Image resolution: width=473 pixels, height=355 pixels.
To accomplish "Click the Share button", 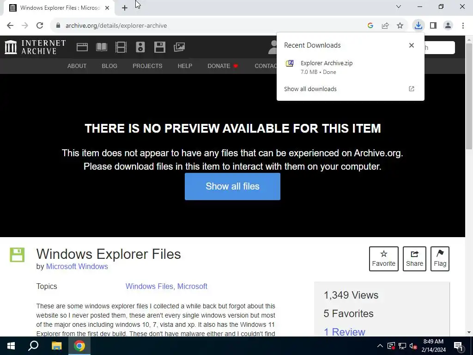I will [414, 259].
